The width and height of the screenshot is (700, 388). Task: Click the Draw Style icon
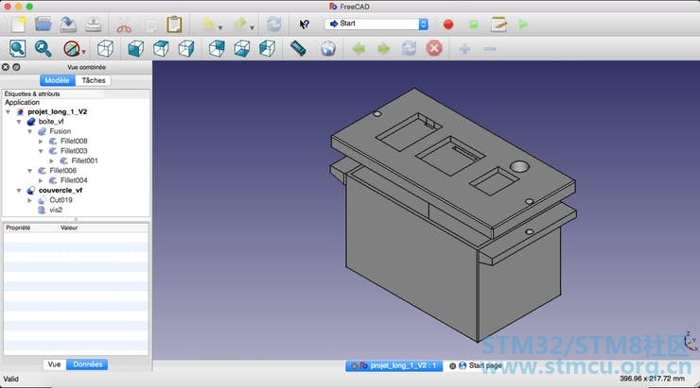(x=72, y=48)
